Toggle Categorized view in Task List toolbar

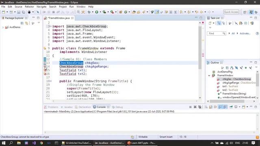tap(219, 24)
